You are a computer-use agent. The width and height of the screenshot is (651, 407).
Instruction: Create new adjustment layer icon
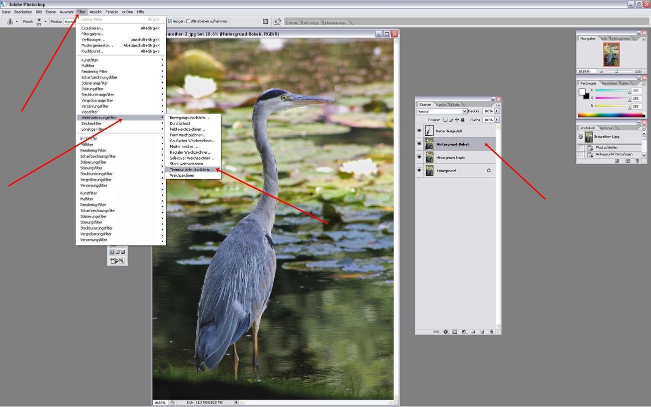point(464,331)
